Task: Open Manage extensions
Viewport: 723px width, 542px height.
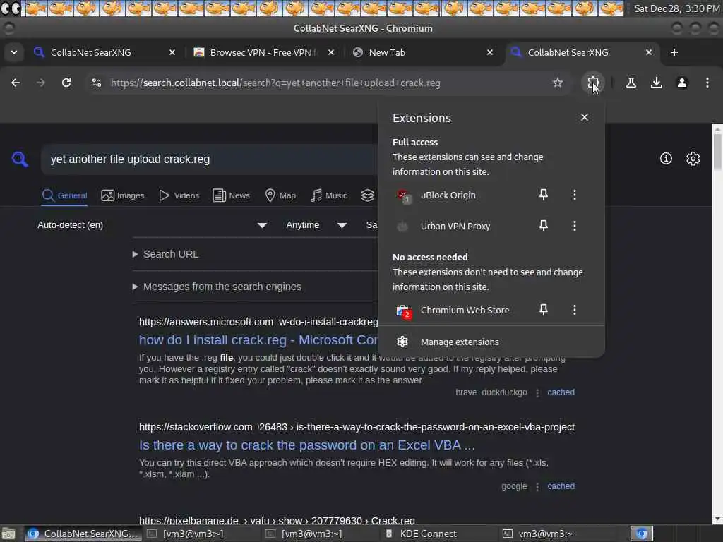Action: [491, 342]
